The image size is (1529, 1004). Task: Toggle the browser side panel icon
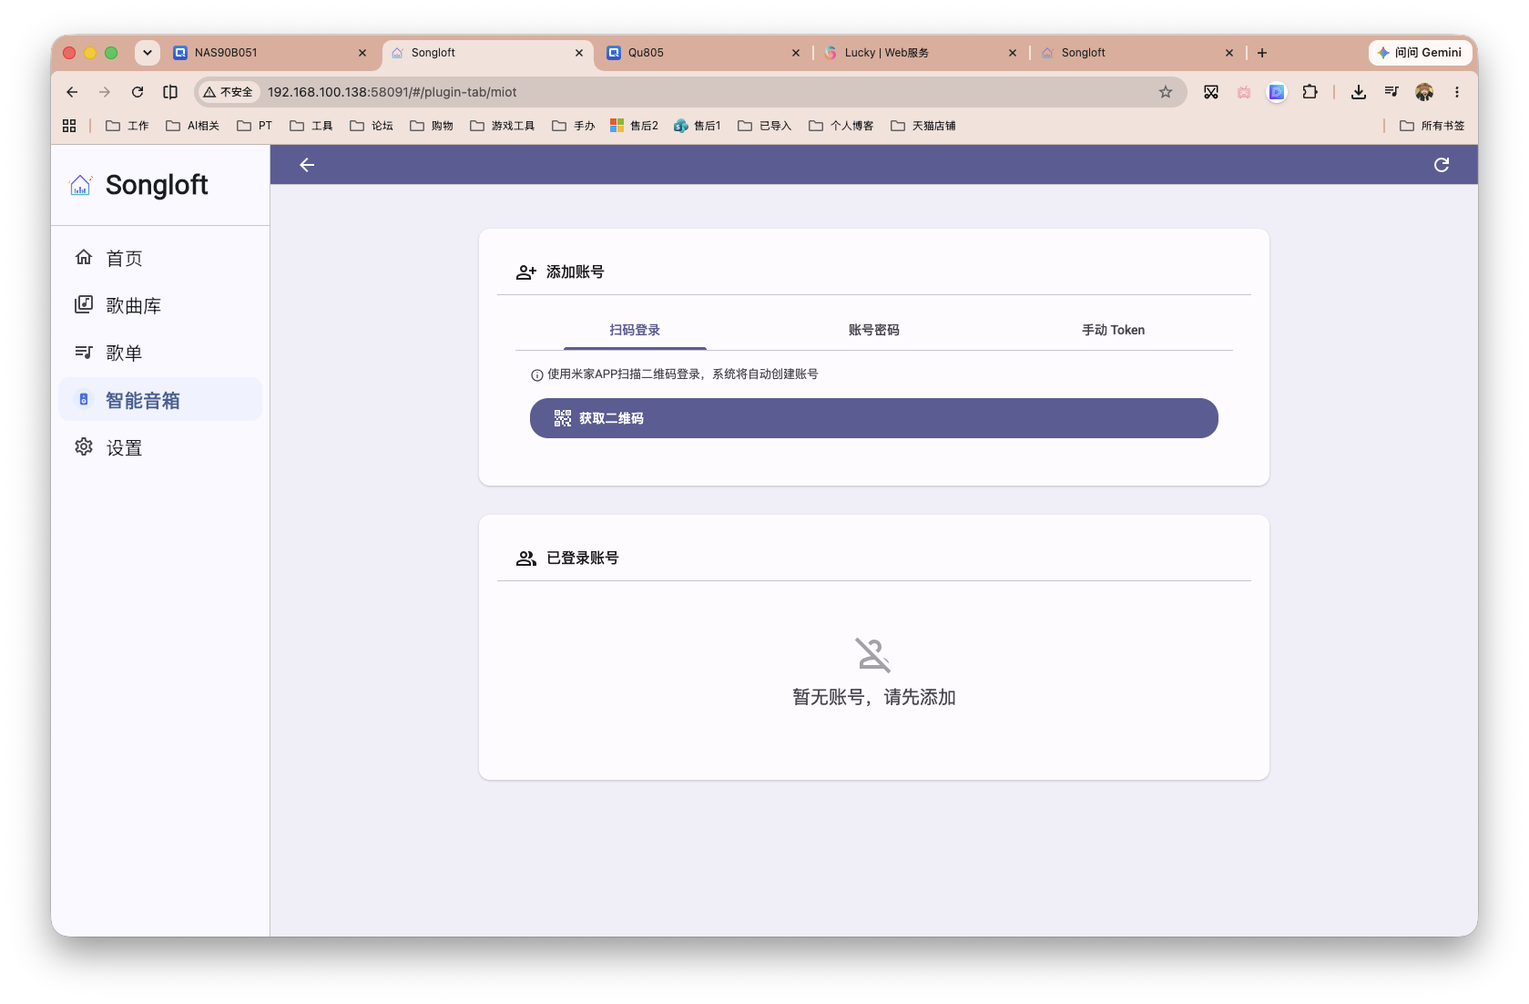point(170,92)
